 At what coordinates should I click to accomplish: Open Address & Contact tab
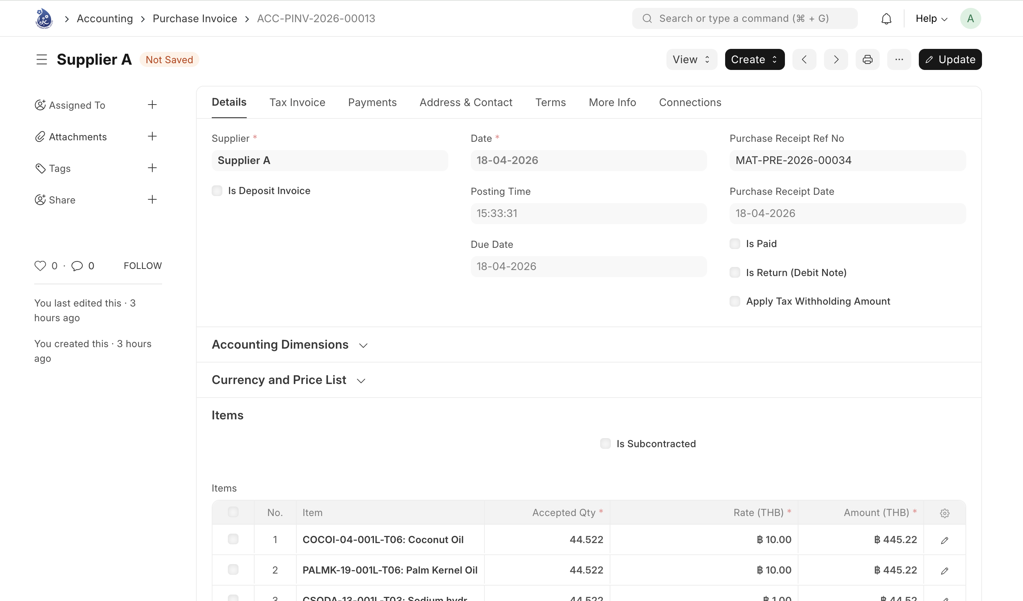[x=466, y=102]
